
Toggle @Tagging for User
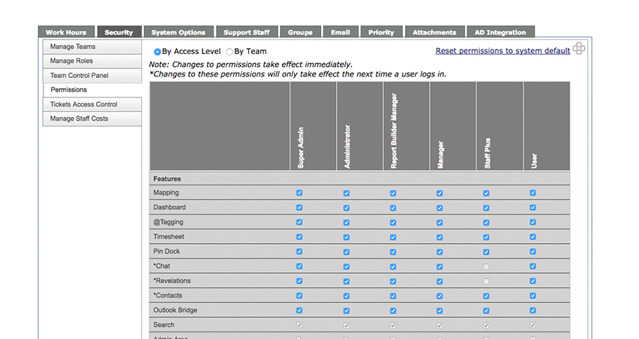533,222
